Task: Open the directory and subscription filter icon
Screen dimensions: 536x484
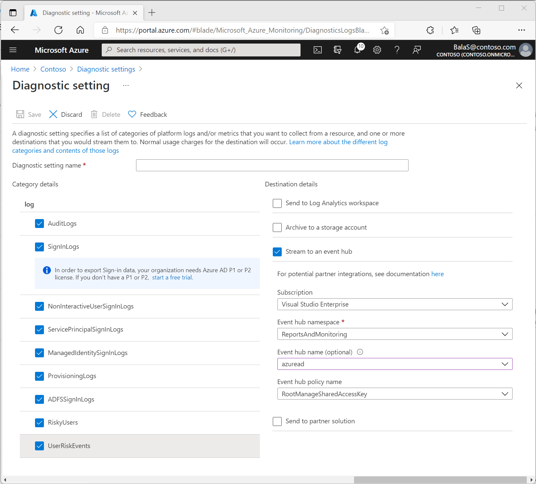Action: (x=337, y=50)
